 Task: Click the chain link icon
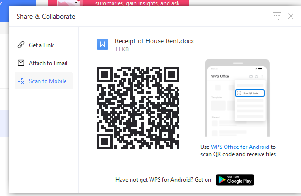click(21, 45)
